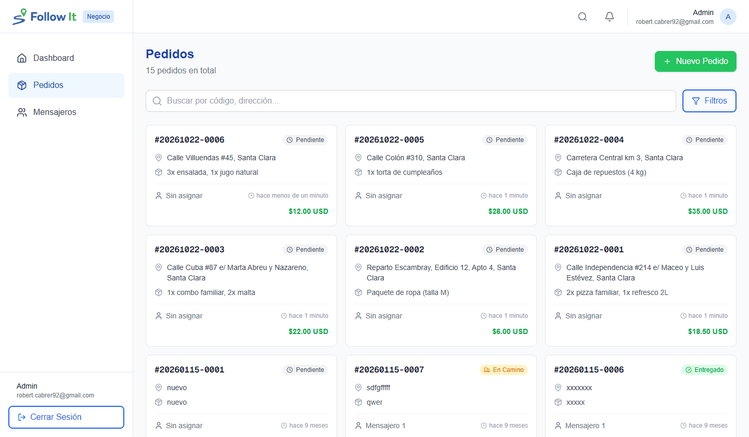This screenshot has width=749, height=437.
Task: Select Pedidos in the sidebar
Action: tap(66, 85)
